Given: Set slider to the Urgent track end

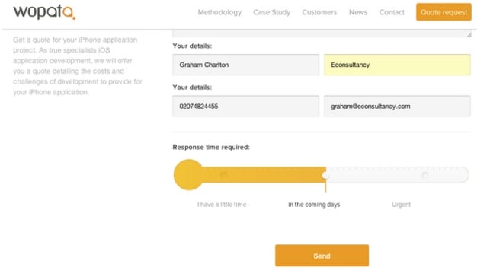Looking at the screenshot, I should (x=425, y=175).
